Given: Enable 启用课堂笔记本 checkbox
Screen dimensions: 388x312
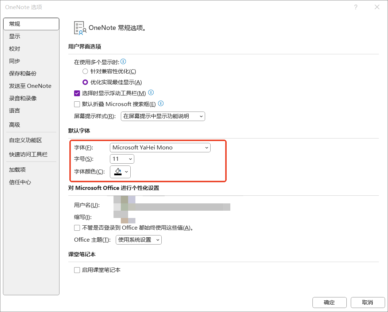Looking at the screenshot, I should point(77,270).
